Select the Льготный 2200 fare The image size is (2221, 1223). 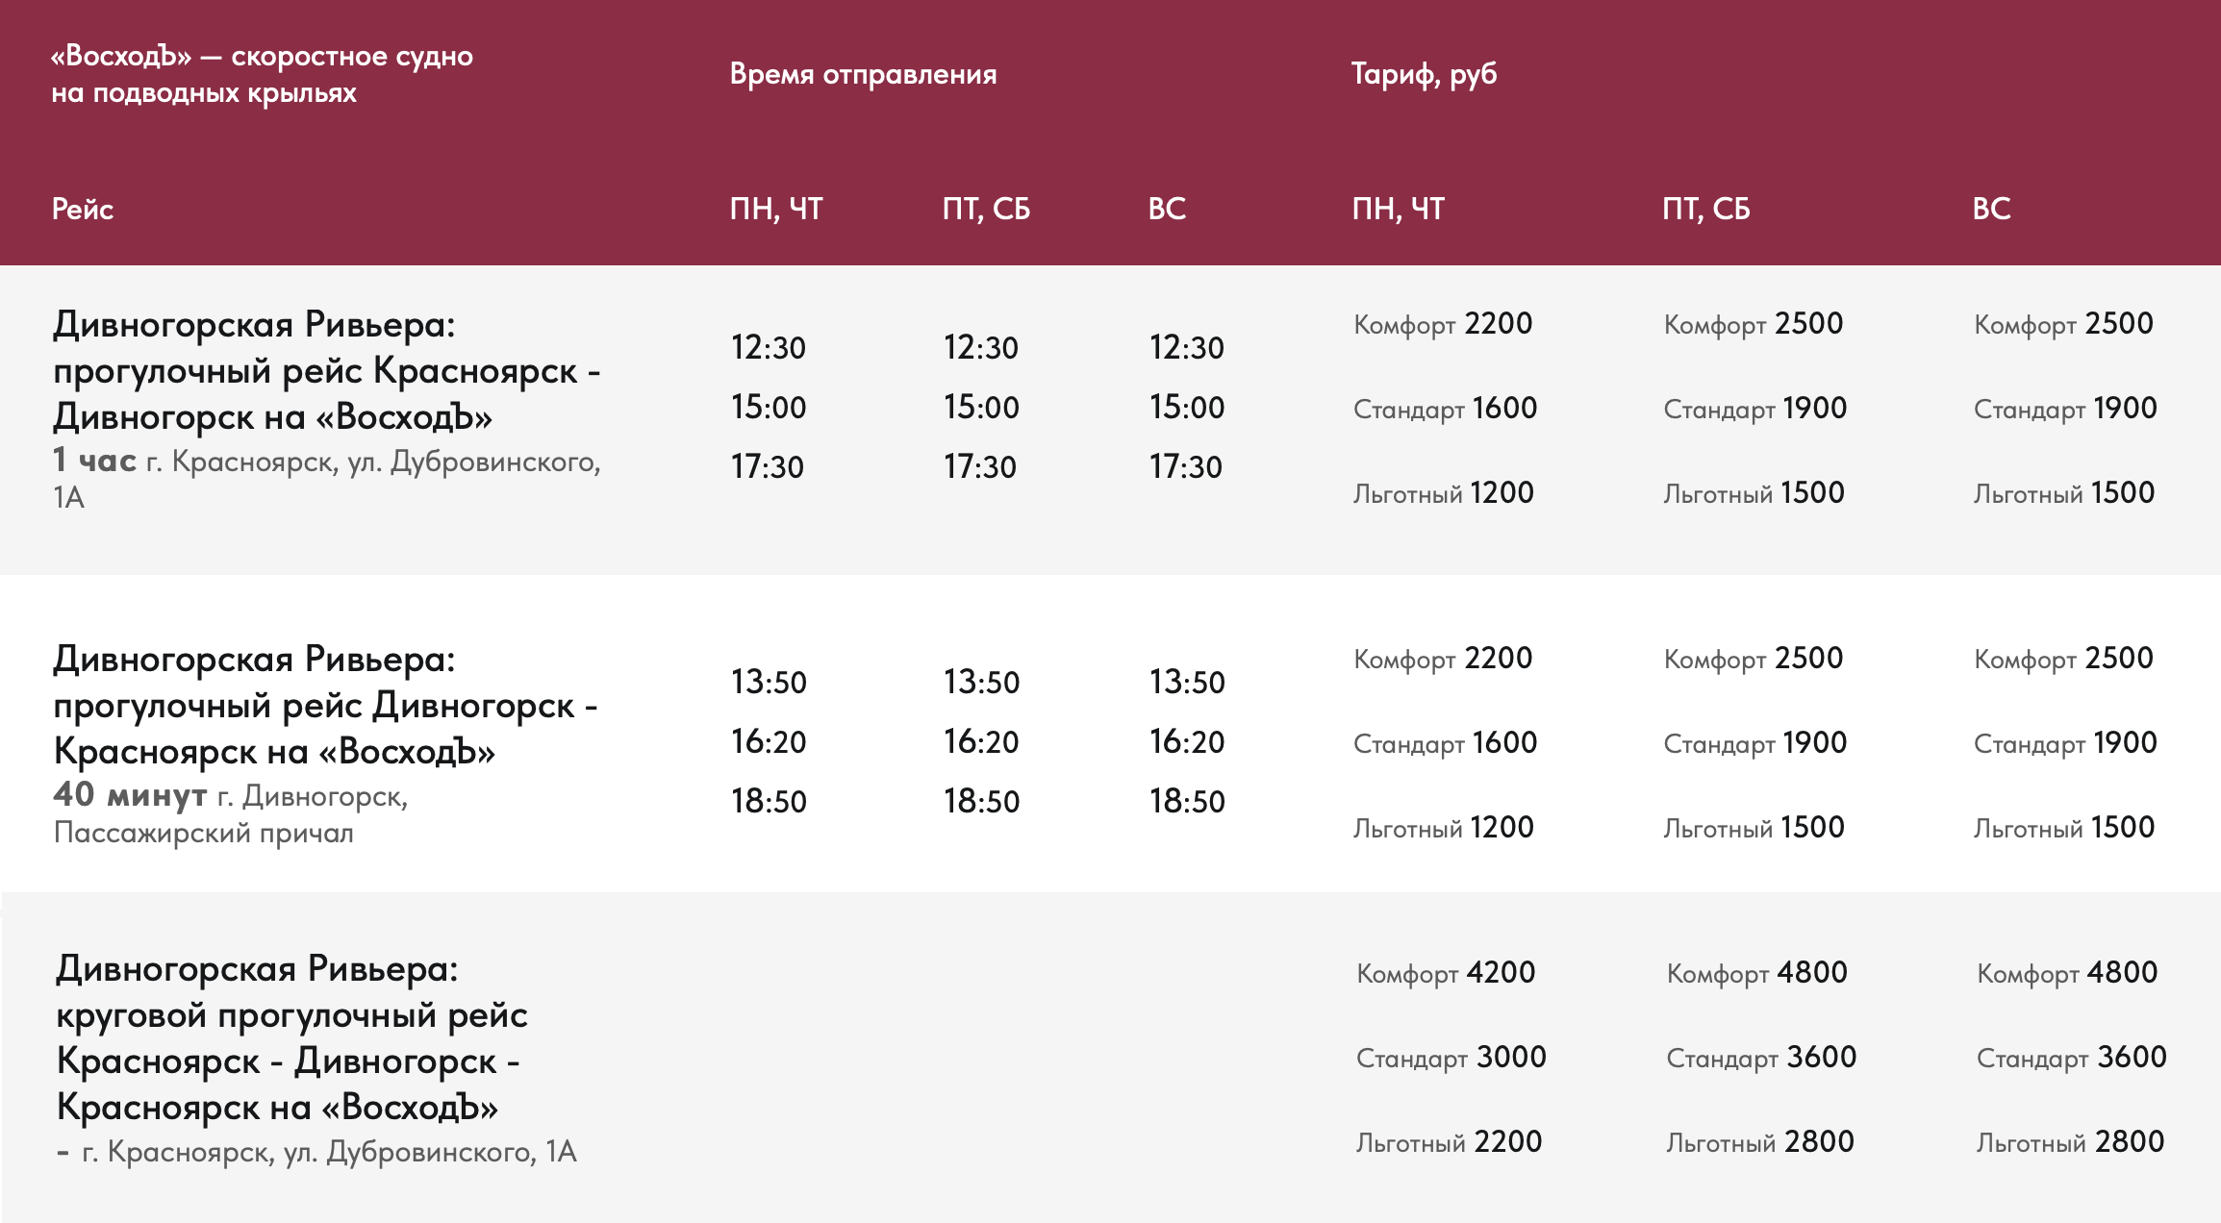tap(1449, 1142)
